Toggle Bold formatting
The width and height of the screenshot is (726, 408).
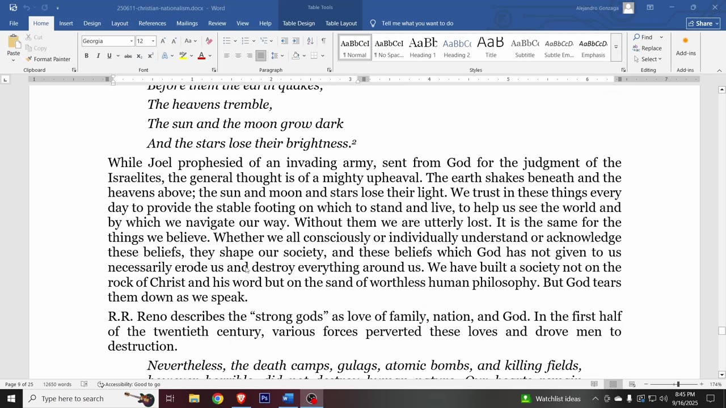click(86, 56)
